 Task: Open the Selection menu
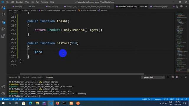pyautogui.click(x=19, y=2)
